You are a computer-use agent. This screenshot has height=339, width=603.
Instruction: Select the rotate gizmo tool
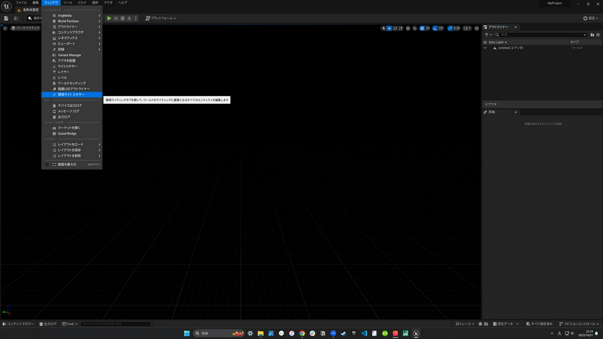point(395,28)
